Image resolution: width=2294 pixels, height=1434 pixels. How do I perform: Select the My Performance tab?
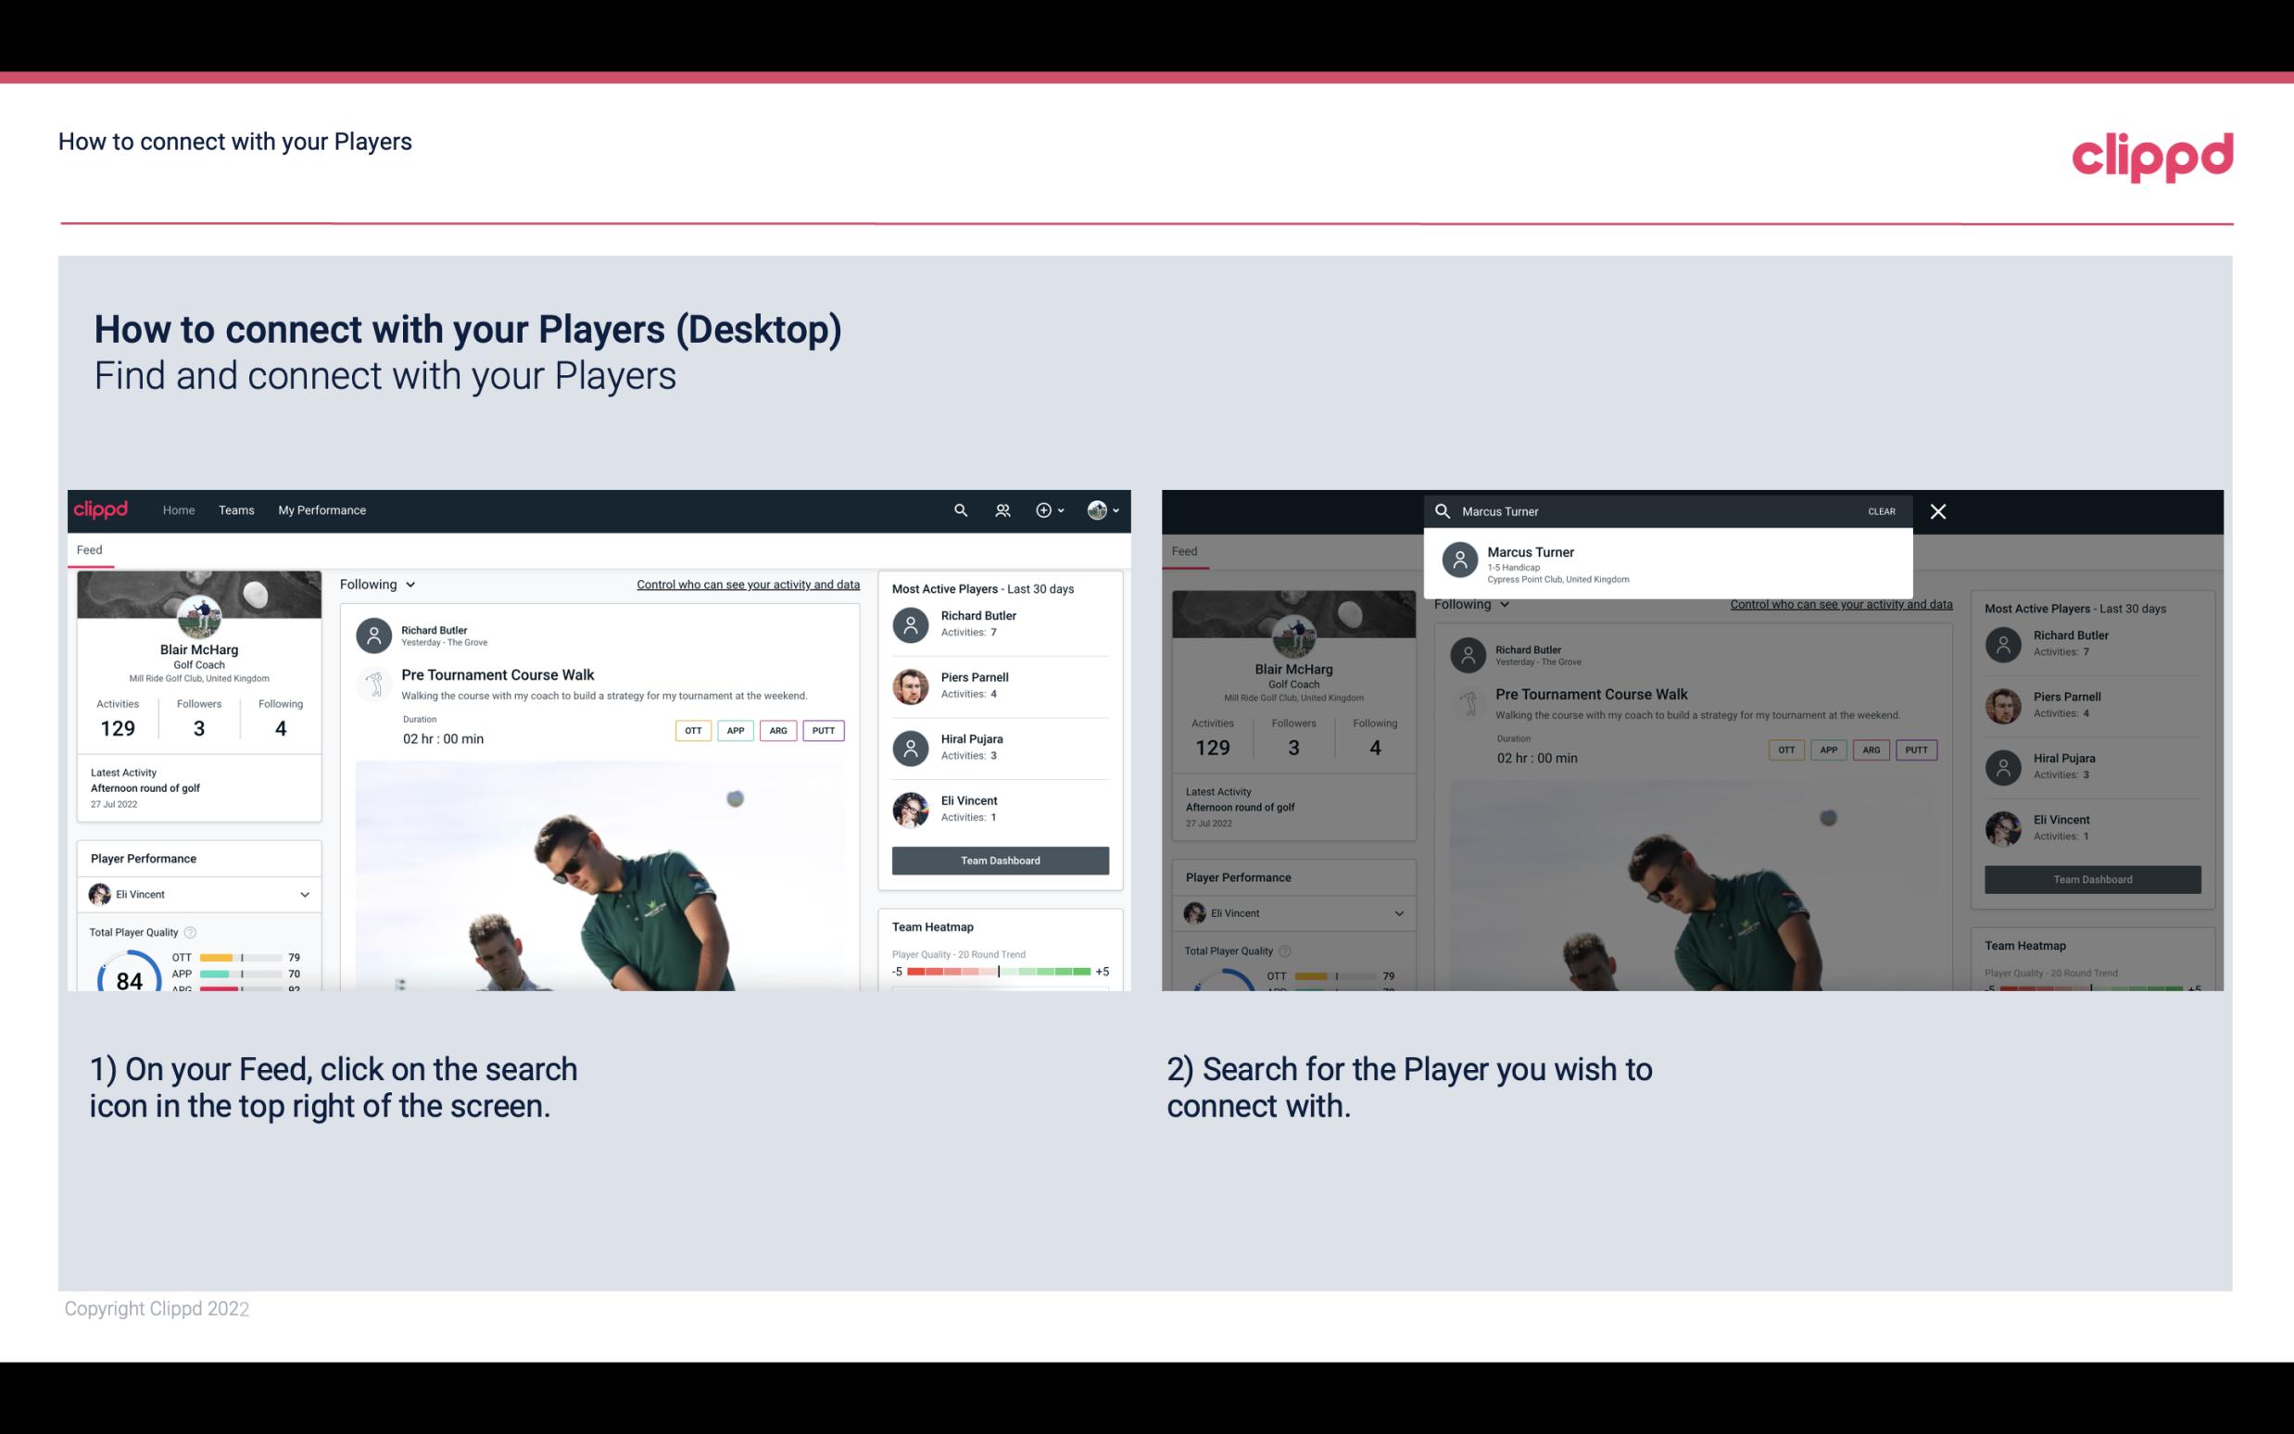click(322, 509)
